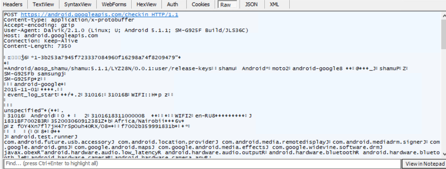Click the Host: android.googleapis.com header line
The image size is (446, 169).
click(x=51, y=36)
